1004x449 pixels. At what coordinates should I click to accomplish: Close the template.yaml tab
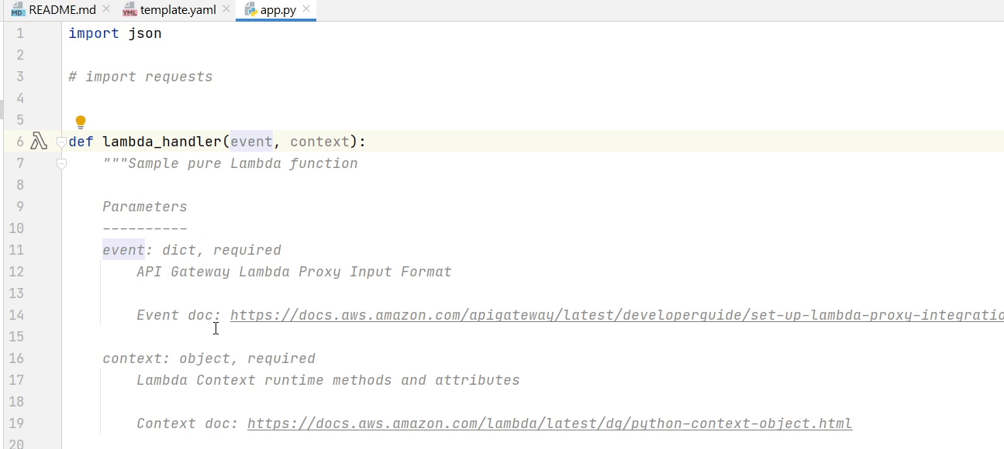click(x=226, y=10)
